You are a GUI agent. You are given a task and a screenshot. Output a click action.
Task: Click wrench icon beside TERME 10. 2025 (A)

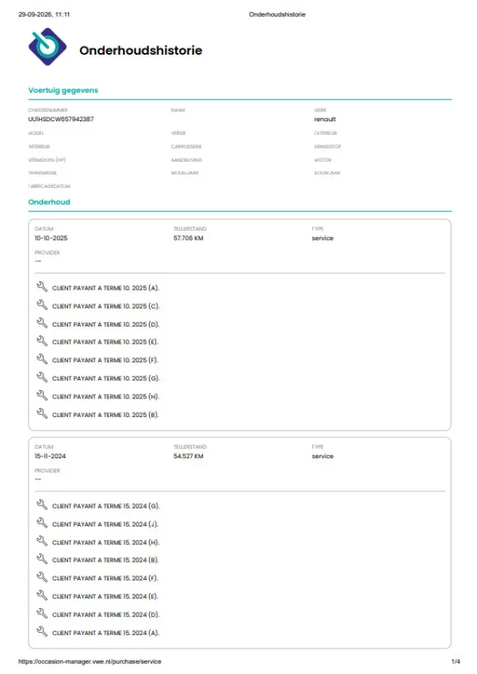[x=42, y=286]
